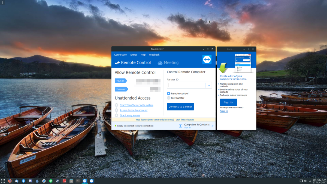327x184 pixels.
Task: Click the contacts list preview thumbnail
Action: pyautogui.click(x=243, y=63)
